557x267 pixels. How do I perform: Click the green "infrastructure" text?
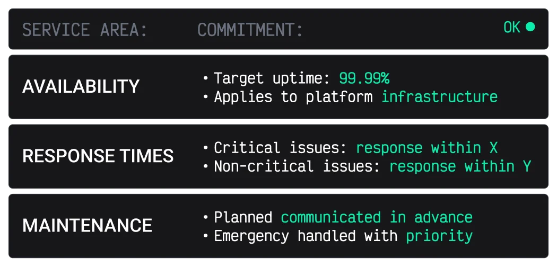[439, 97]
